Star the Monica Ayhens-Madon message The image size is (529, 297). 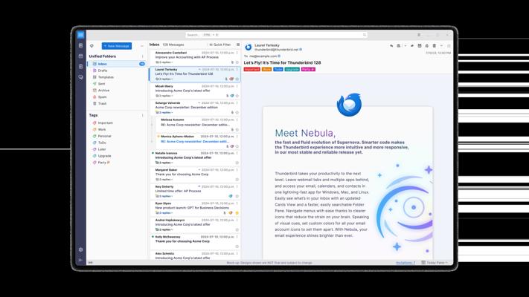[237, 146]
